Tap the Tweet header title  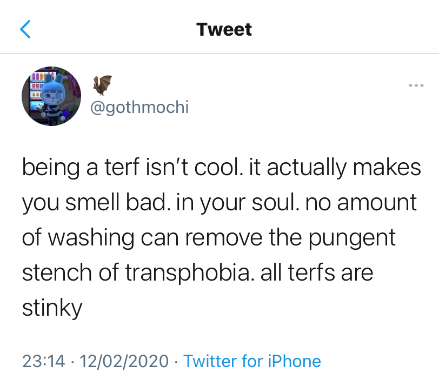pyautogui.click(x=224, y=29)
